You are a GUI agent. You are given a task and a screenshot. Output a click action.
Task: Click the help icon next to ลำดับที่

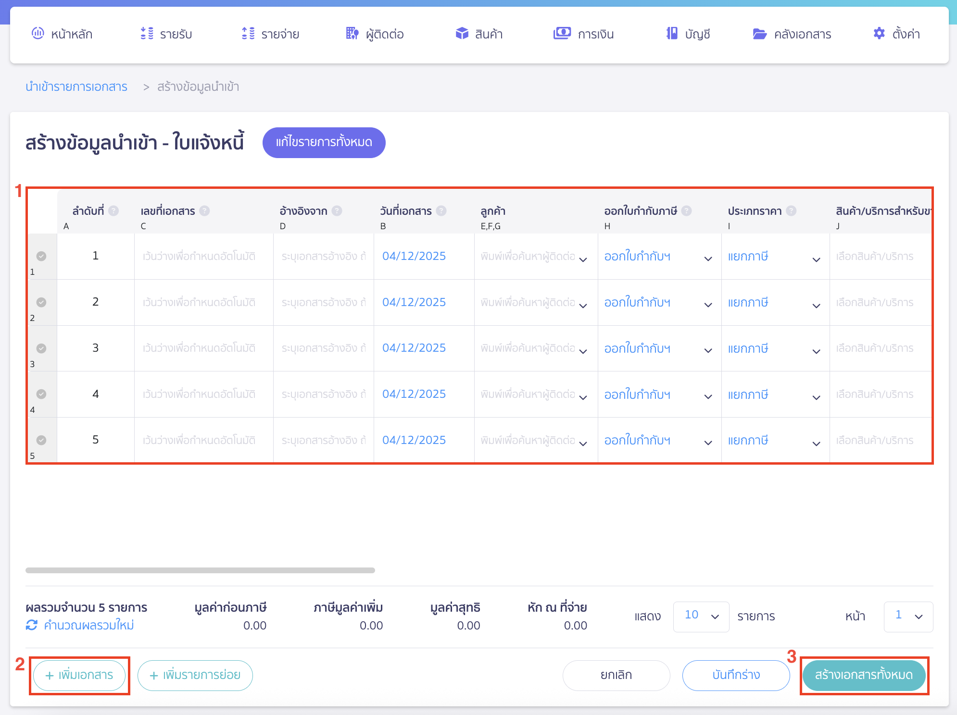point(113,211)
